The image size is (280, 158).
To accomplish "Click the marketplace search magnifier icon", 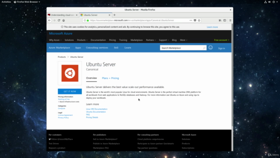I will click(x=204, y=48).
